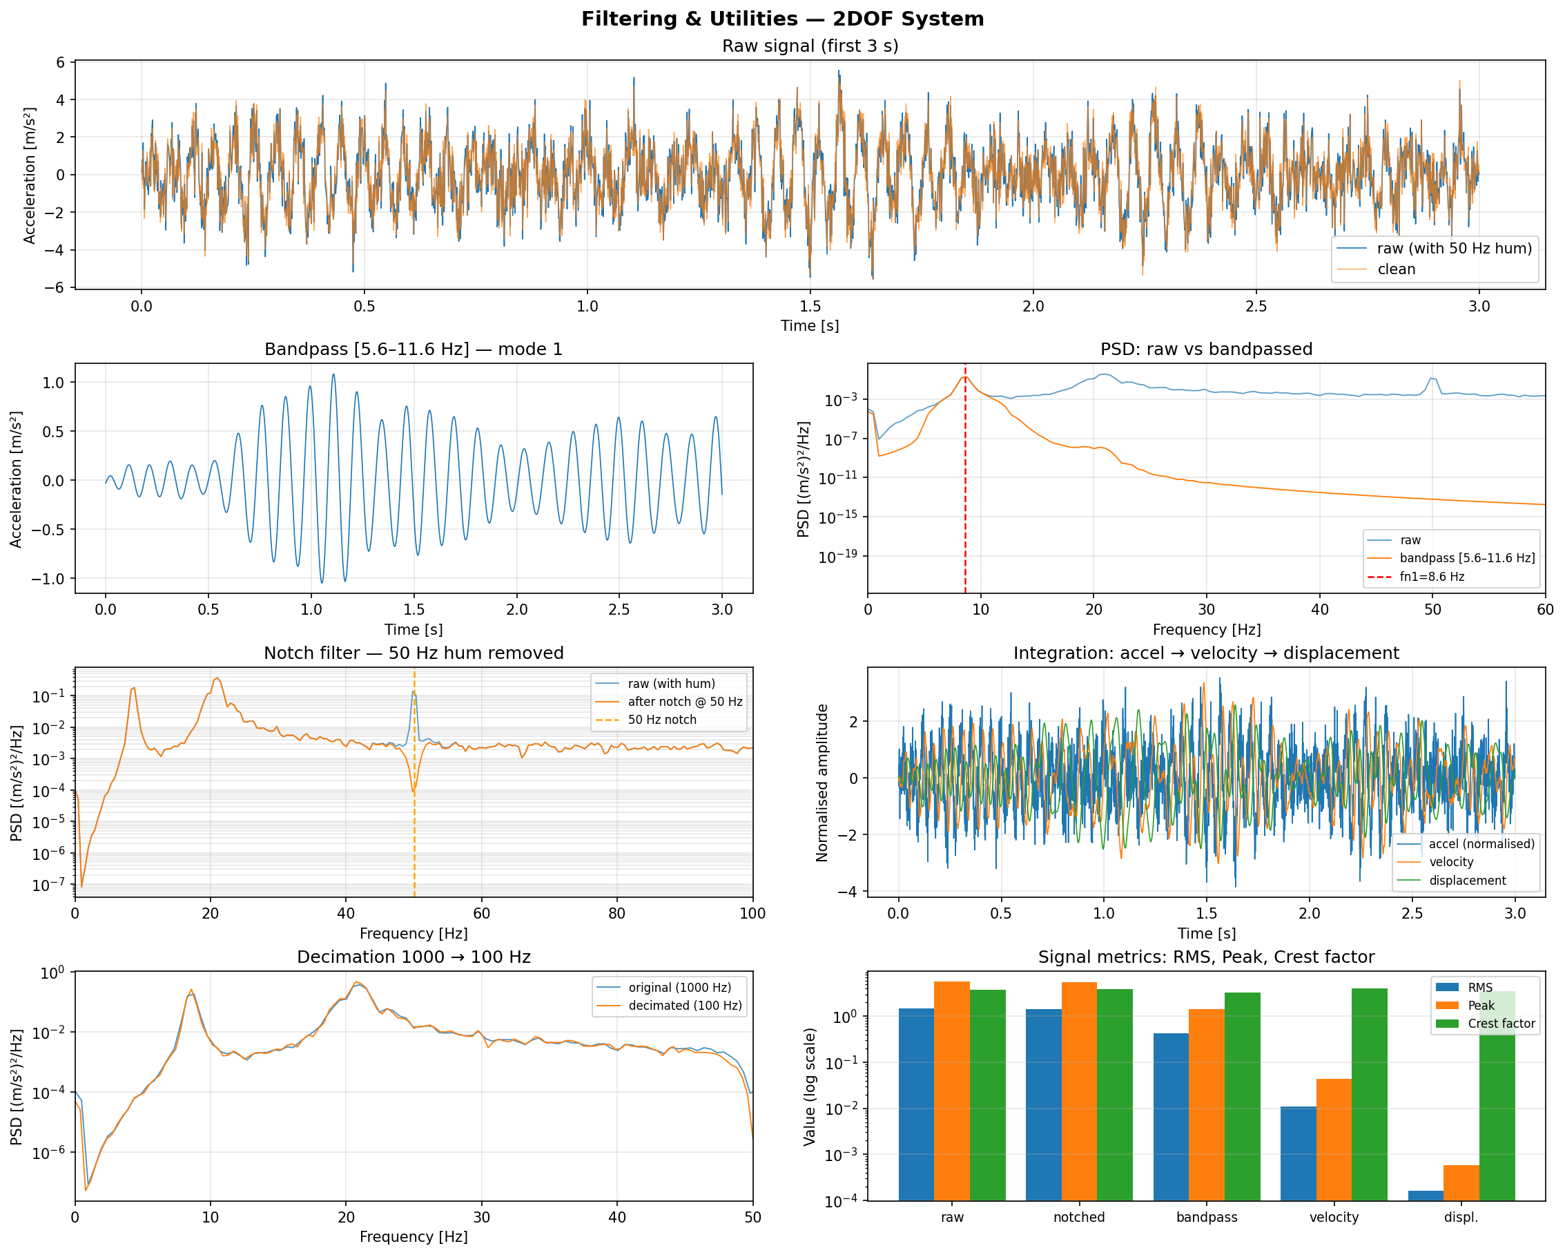Click the 'notched' x-axis label in the metrics chart
Viewport: 1565px width, 1255px height.
tap(1079, 1217)
